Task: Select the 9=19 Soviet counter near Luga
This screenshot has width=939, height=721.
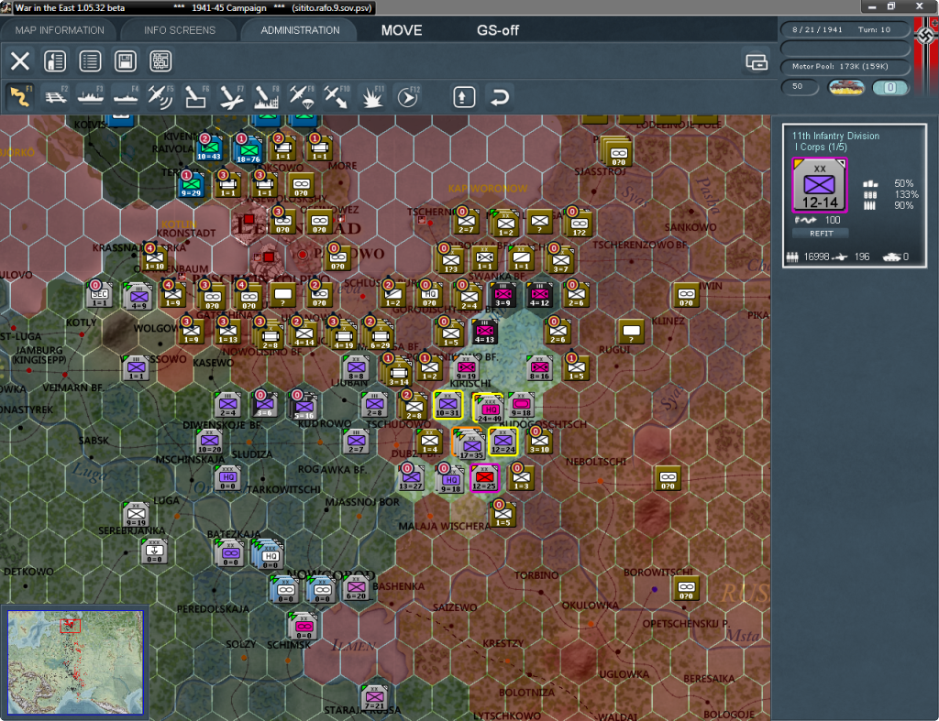Action: 136,515
